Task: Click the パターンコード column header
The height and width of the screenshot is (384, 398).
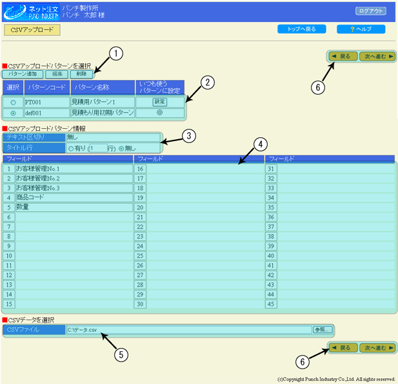Action: (46, 88)
